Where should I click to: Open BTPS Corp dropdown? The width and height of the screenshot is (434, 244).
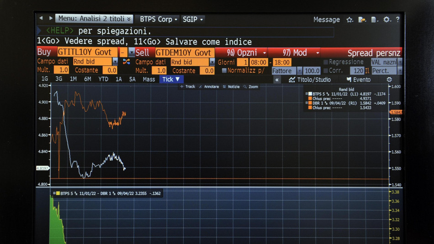point(159,19)
